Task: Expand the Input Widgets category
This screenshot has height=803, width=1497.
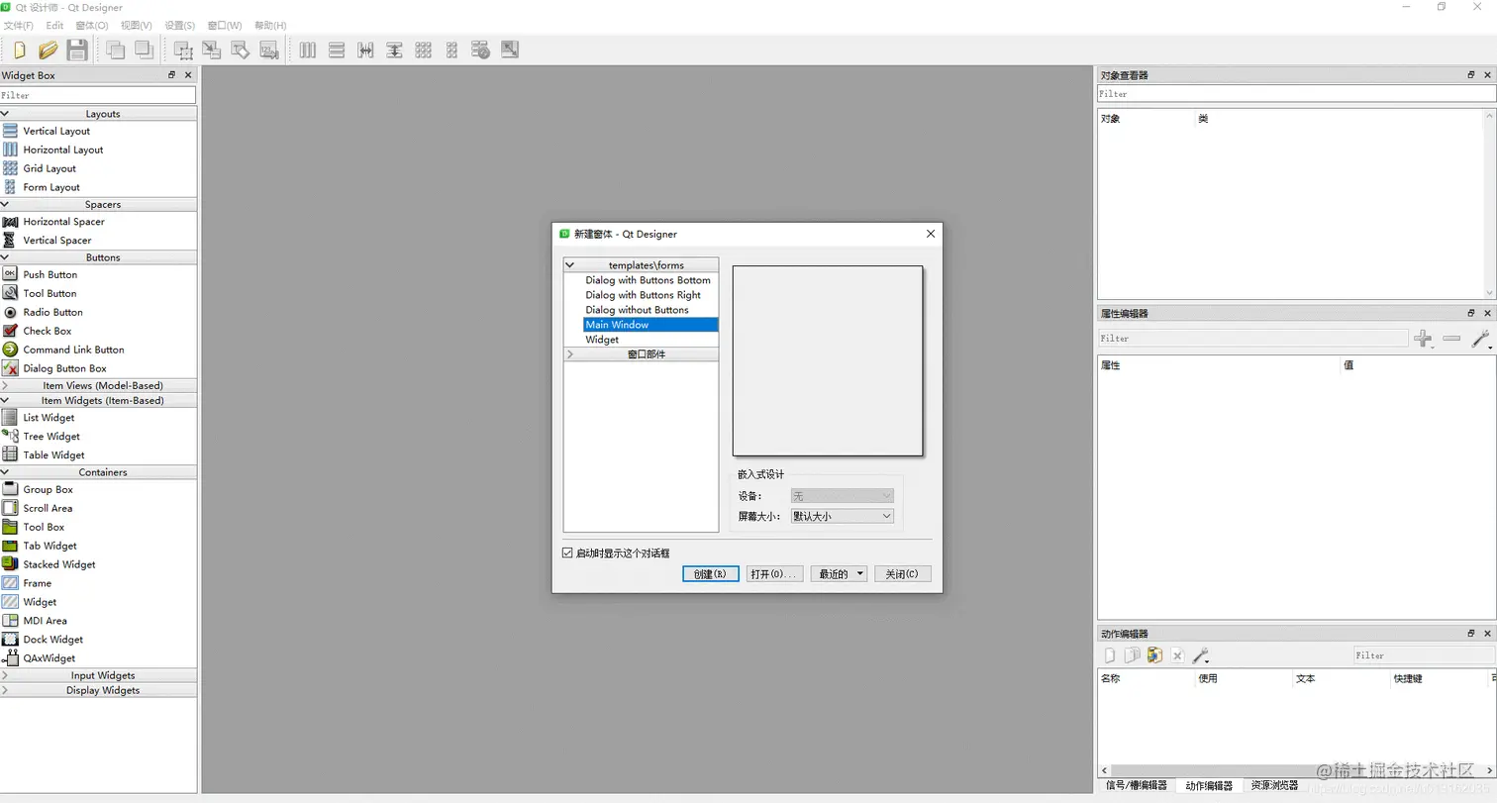Action: point(5,675)
